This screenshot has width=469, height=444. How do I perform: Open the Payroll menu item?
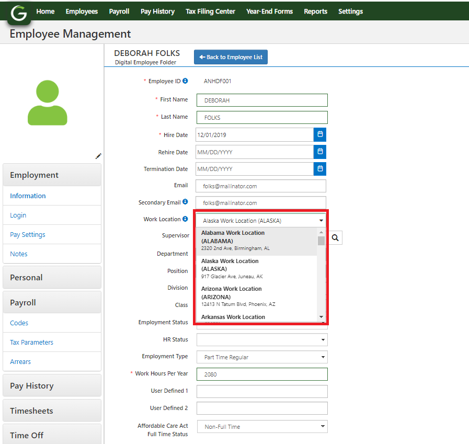coord(119,12)
